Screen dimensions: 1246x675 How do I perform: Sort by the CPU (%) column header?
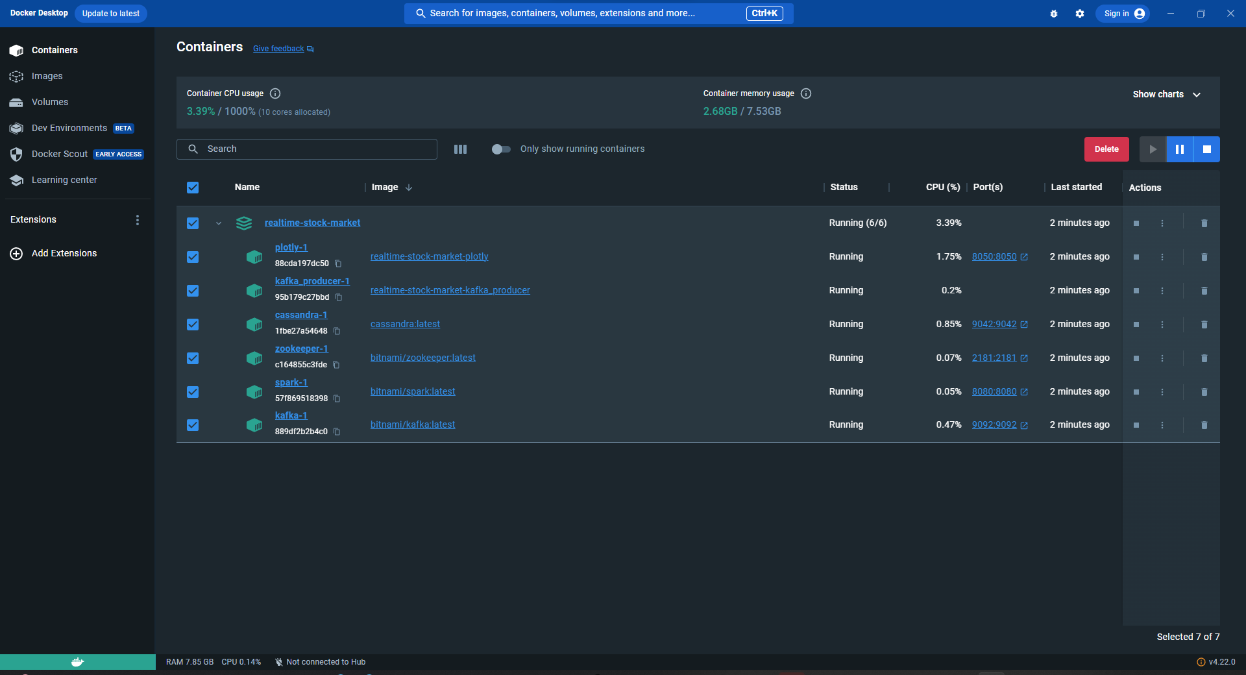tap(943, 188)
